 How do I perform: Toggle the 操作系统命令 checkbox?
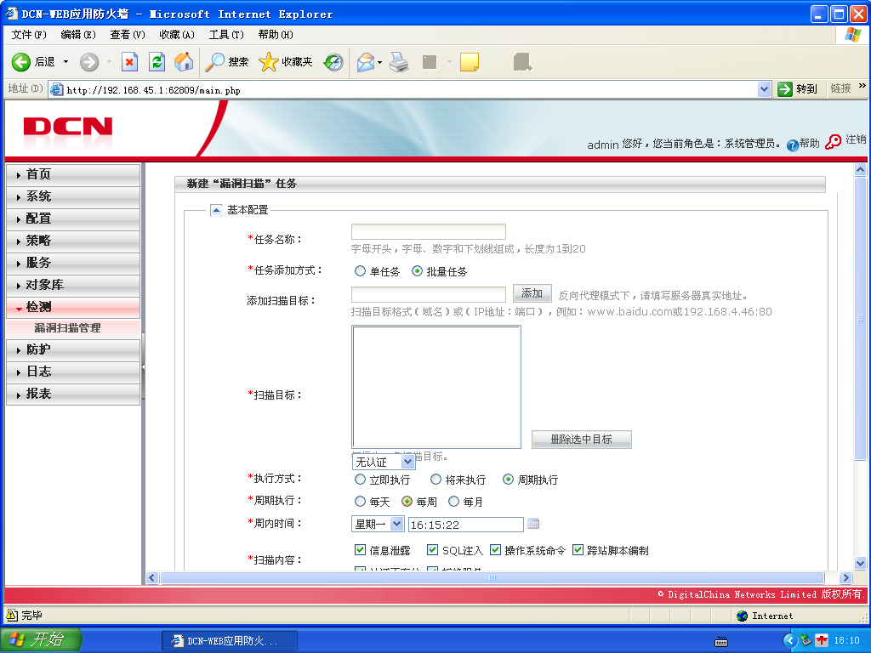coord(495,550)
